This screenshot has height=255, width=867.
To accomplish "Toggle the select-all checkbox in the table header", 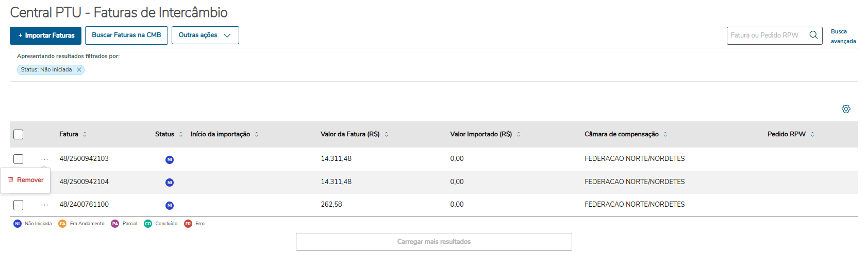I will coord(19,135).
